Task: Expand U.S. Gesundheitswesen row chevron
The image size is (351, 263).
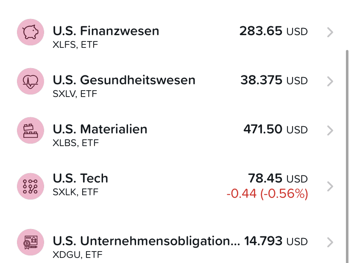Action: 330,81
